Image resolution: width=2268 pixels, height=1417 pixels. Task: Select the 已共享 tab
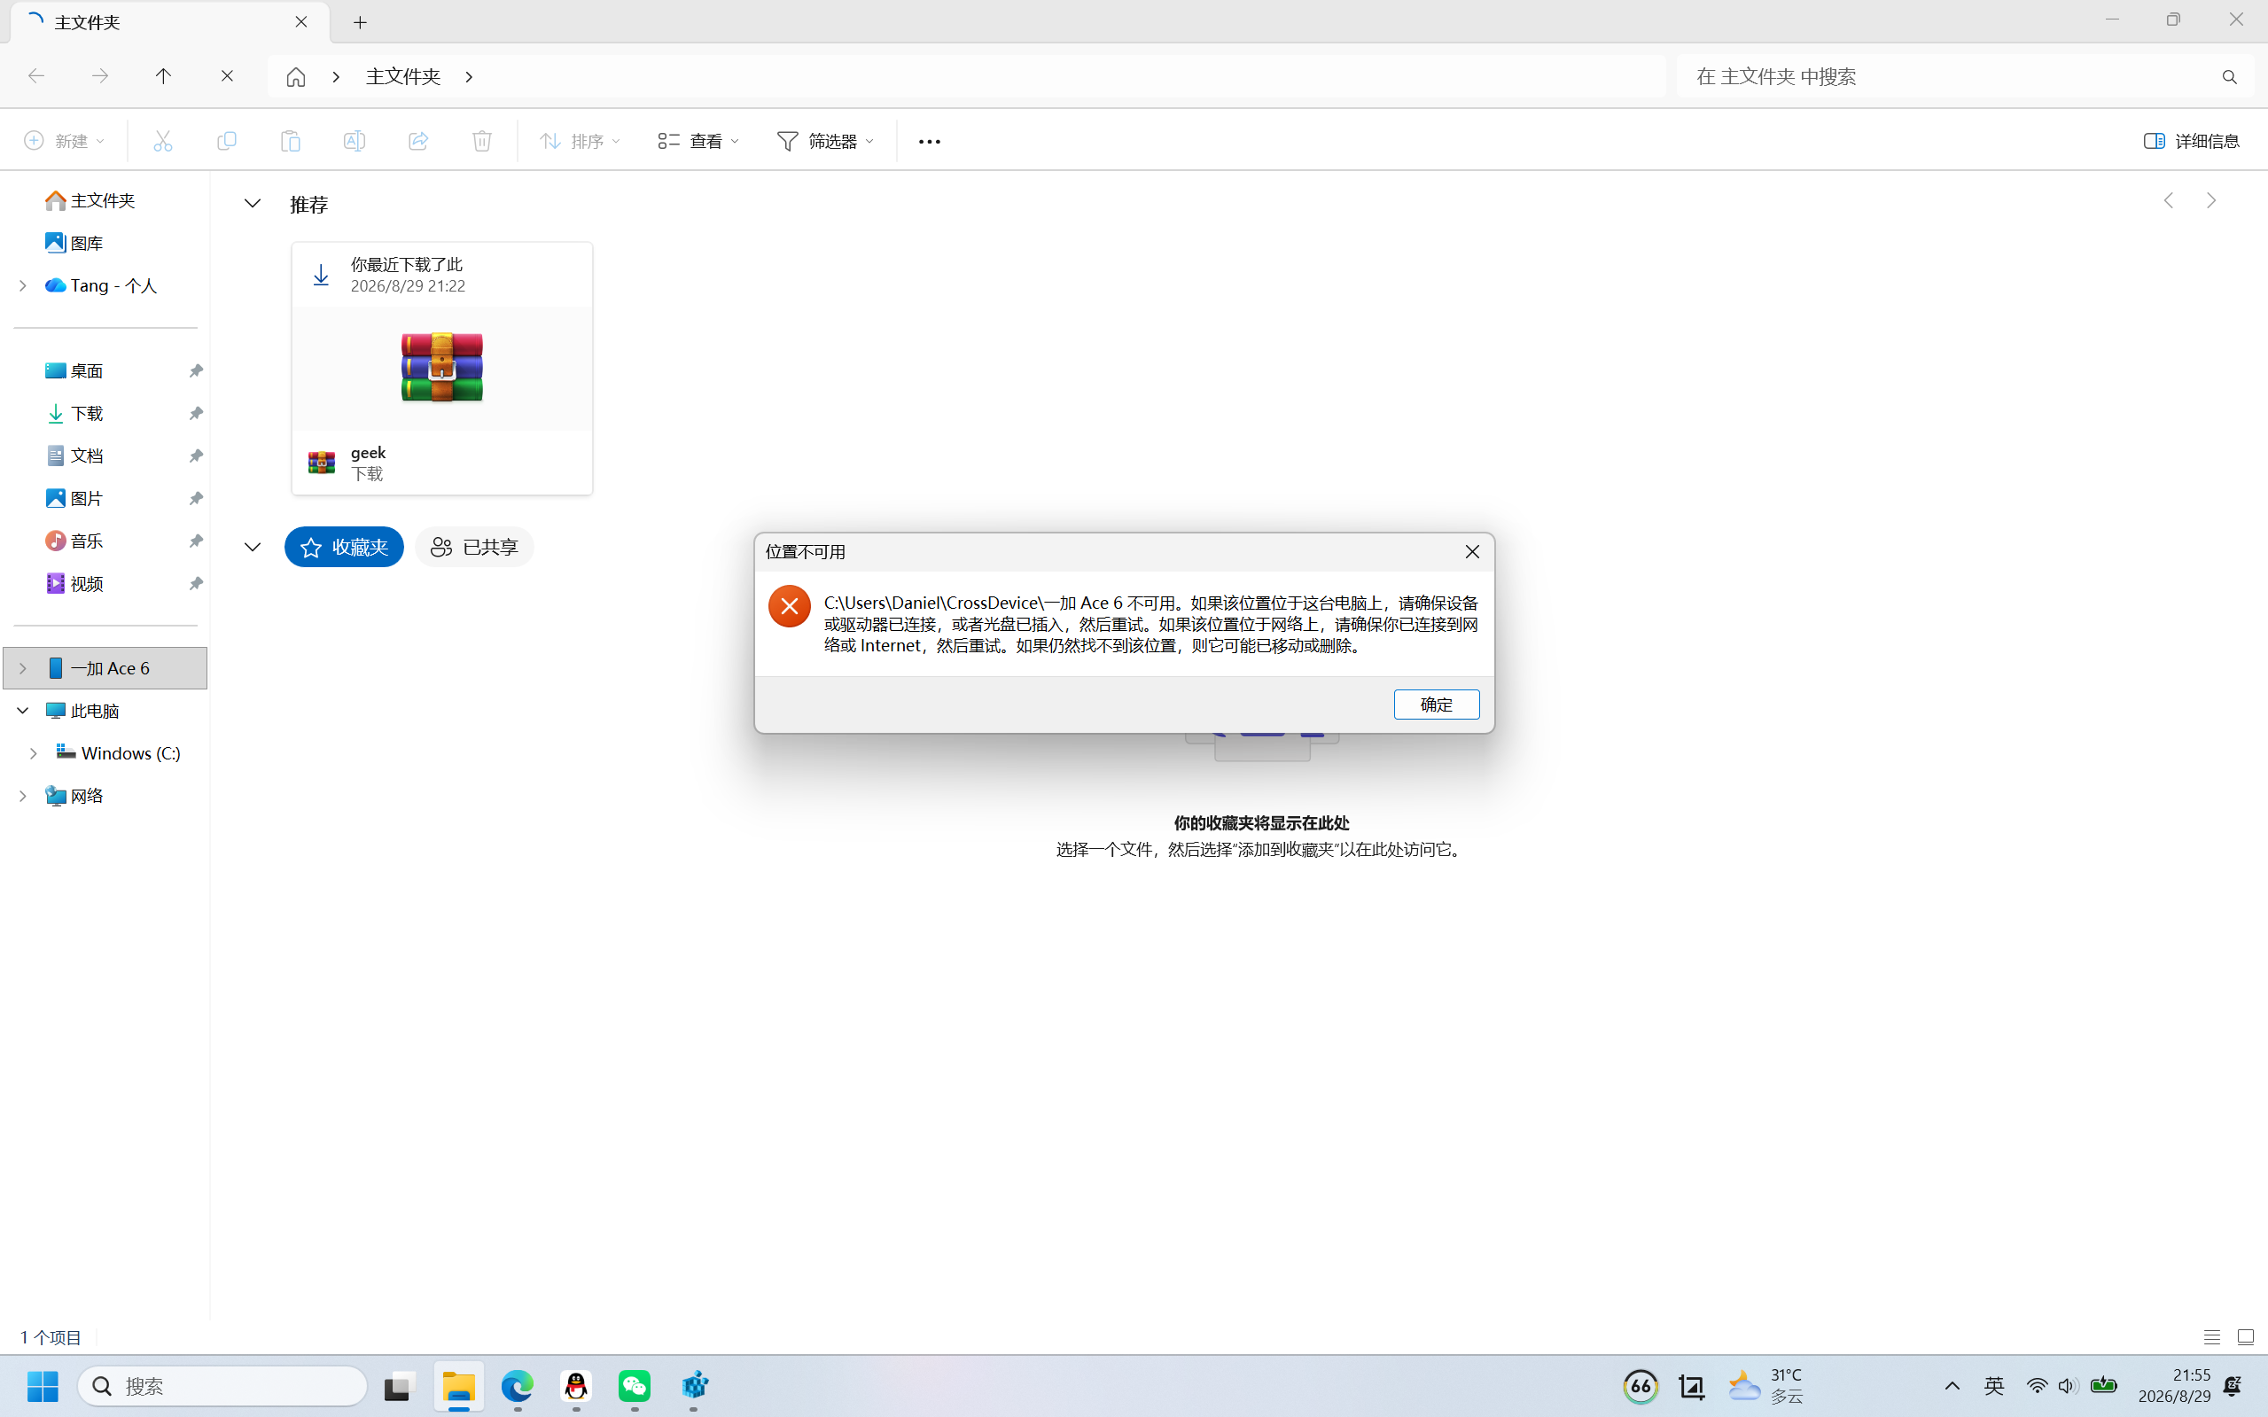[474, 548]
